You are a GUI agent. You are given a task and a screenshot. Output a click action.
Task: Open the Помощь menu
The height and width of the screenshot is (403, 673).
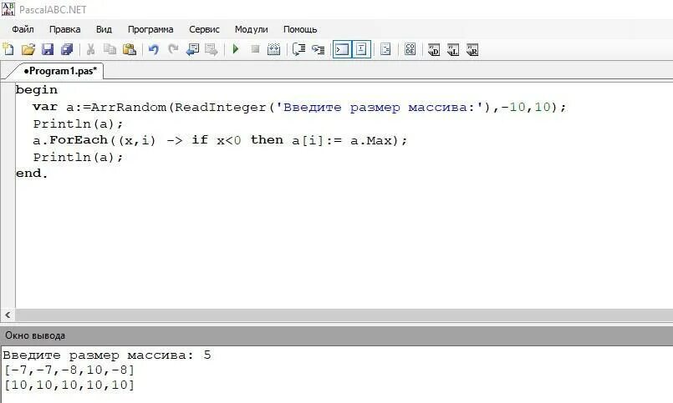[x=300, y=29]
